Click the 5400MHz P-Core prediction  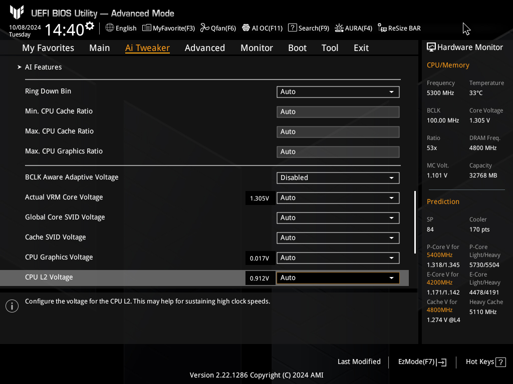[439, 255]
